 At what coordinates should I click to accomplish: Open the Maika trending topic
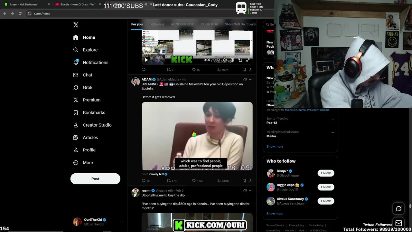pyautogui.click(x=271, y=136)
